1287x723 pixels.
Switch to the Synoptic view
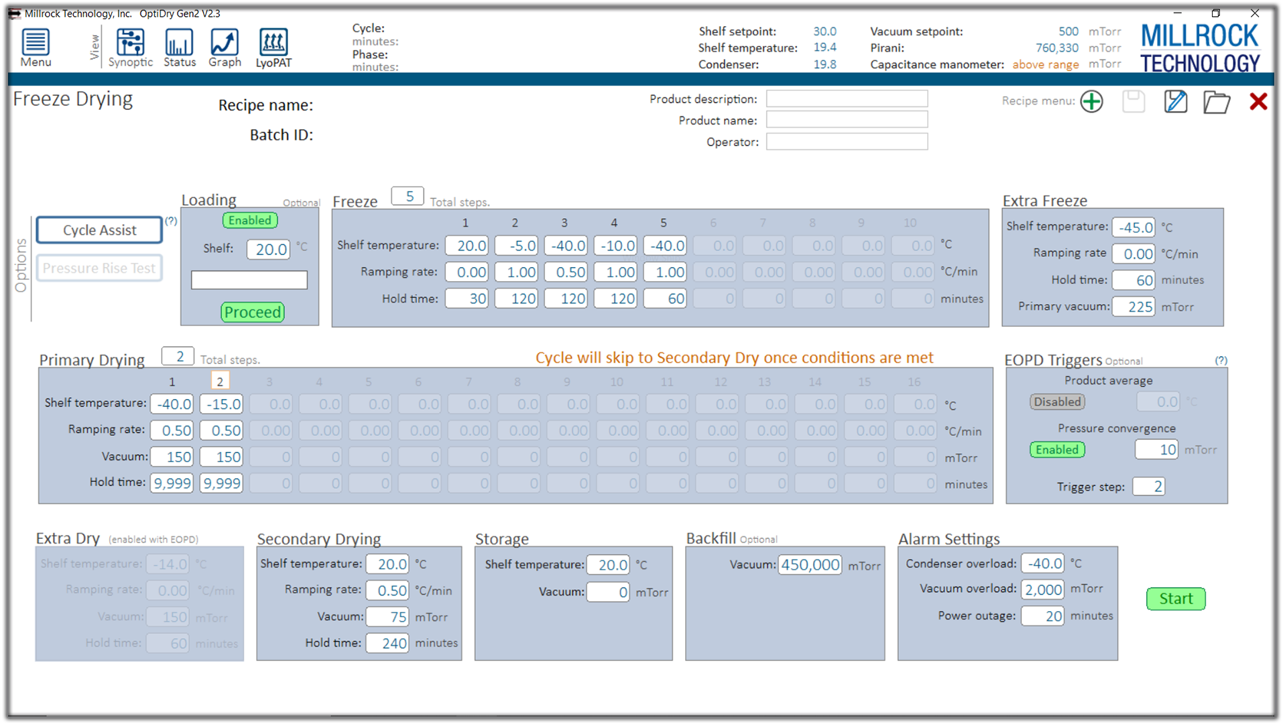point(130,48)
